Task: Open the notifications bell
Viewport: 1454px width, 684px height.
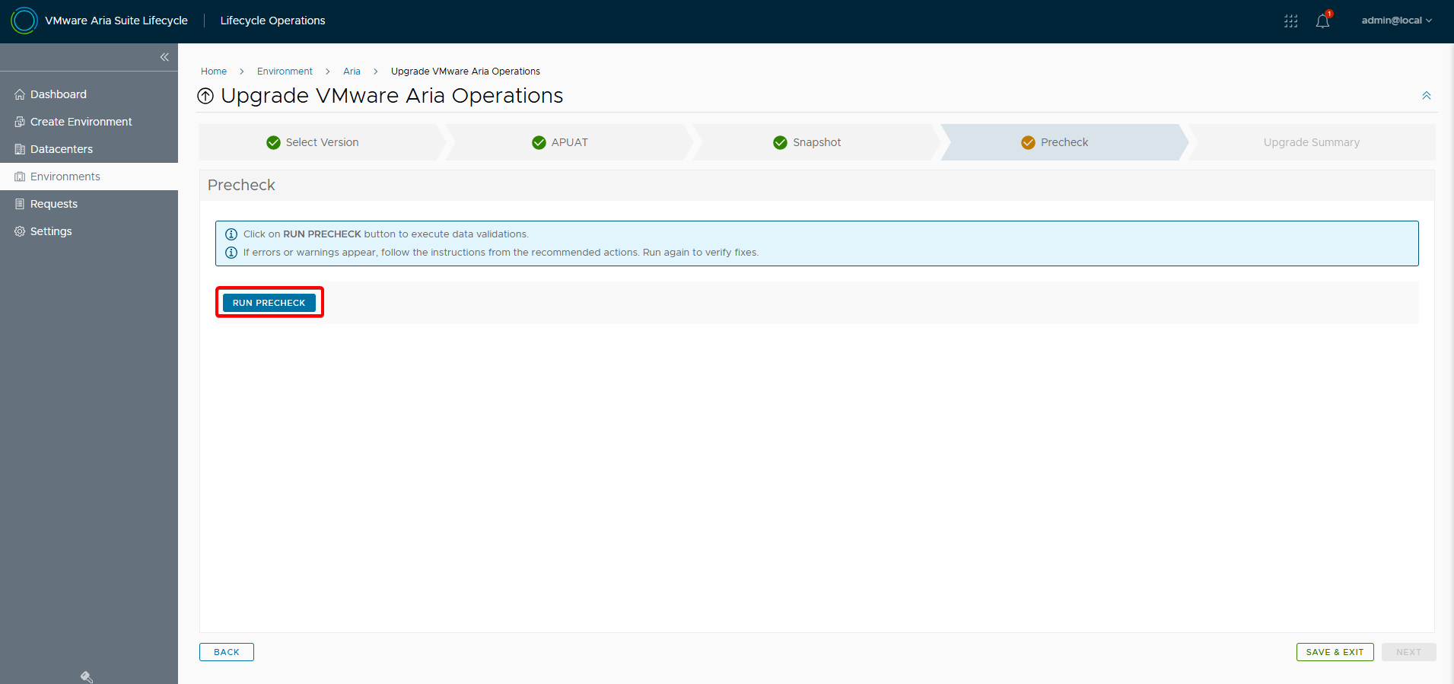Action: click(x=1322, y=21)
